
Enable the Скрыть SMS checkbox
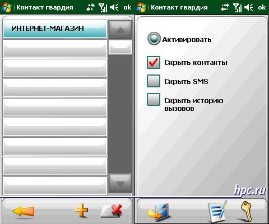tap(154, 81)
